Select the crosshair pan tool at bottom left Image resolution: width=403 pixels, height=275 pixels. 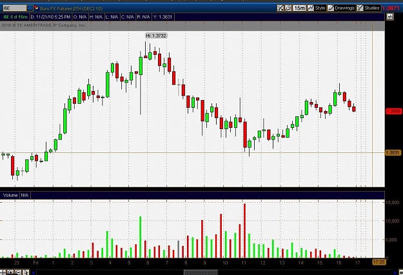point(3,272)
